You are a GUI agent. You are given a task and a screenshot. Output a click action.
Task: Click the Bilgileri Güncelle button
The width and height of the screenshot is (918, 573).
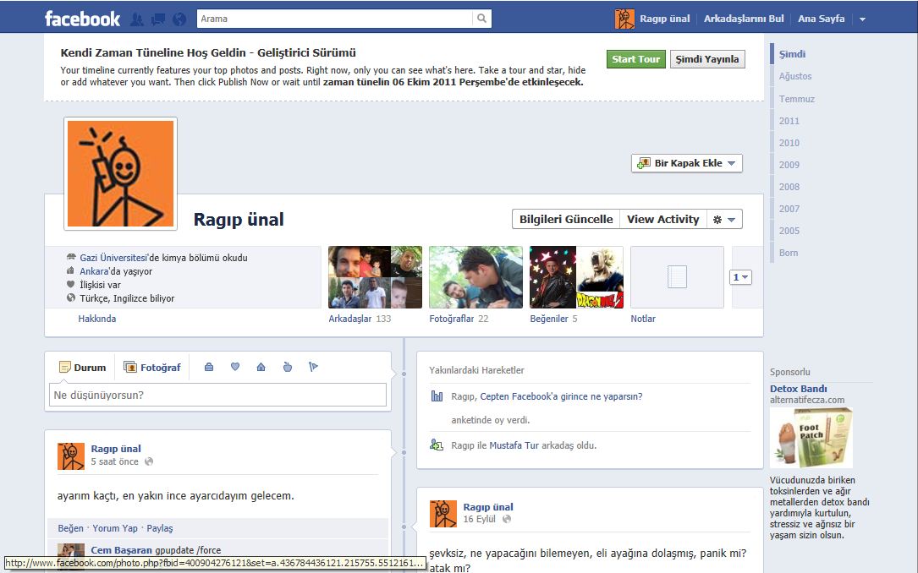[x=566, y=219]
